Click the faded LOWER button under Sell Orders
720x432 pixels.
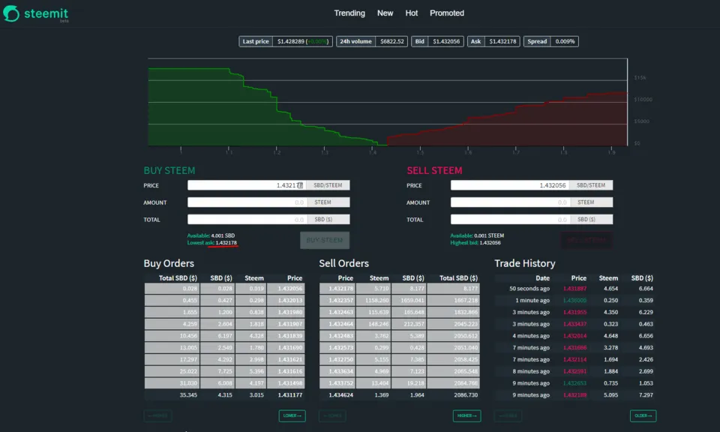[x=332, y=416]
